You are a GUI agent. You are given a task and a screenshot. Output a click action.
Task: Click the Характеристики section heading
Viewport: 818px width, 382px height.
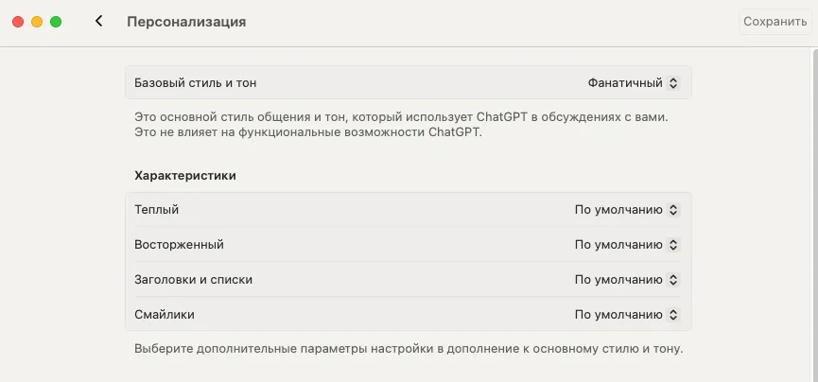pyautogui.click(x=185, y=175)
